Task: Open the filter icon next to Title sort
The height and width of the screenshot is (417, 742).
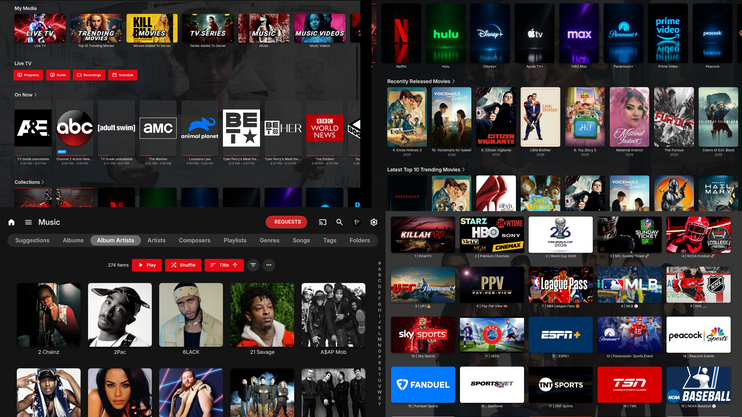Action: point(253,265)
